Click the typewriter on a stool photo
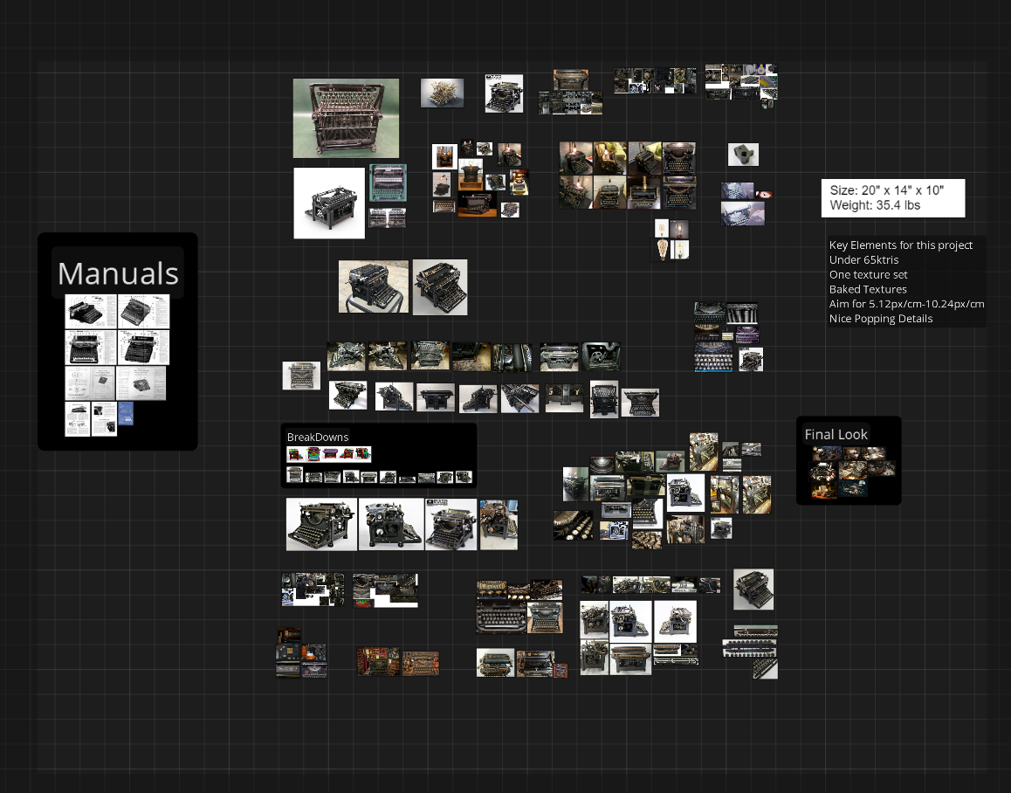Image resolution: width=1011 pixels, height=793 pixels. pyautogui.click(x=374, y=286)
